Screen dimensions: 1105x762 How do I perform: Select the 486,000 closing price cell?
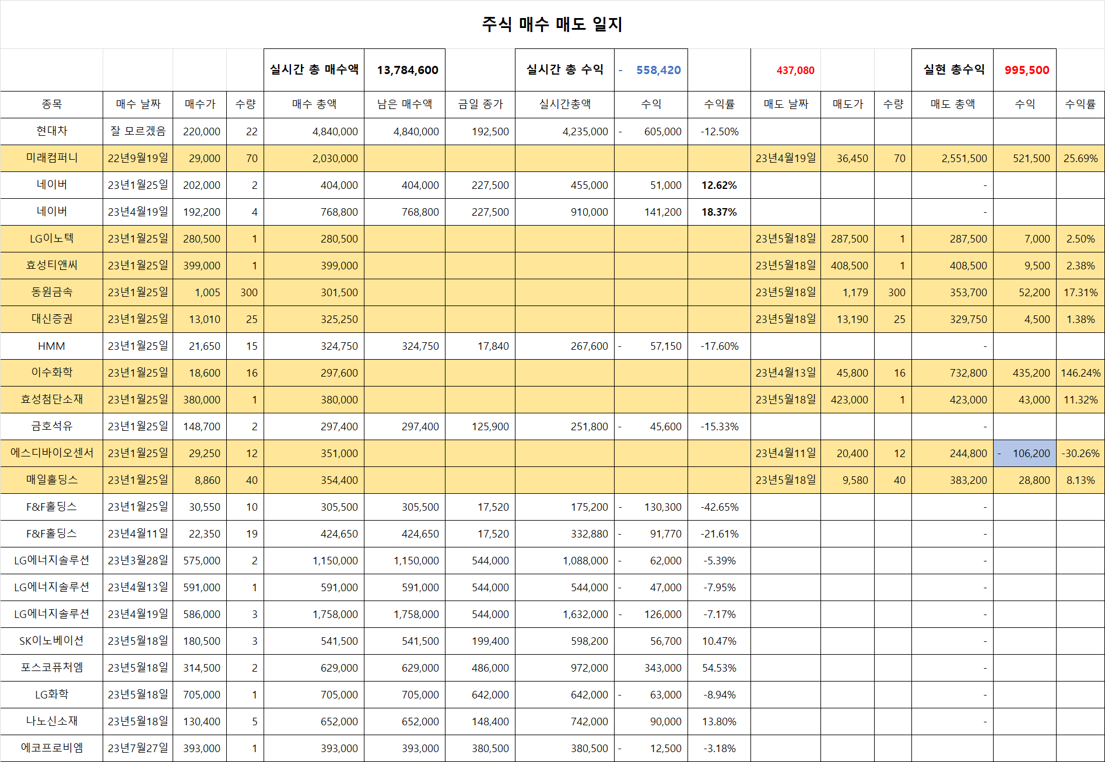480,668
